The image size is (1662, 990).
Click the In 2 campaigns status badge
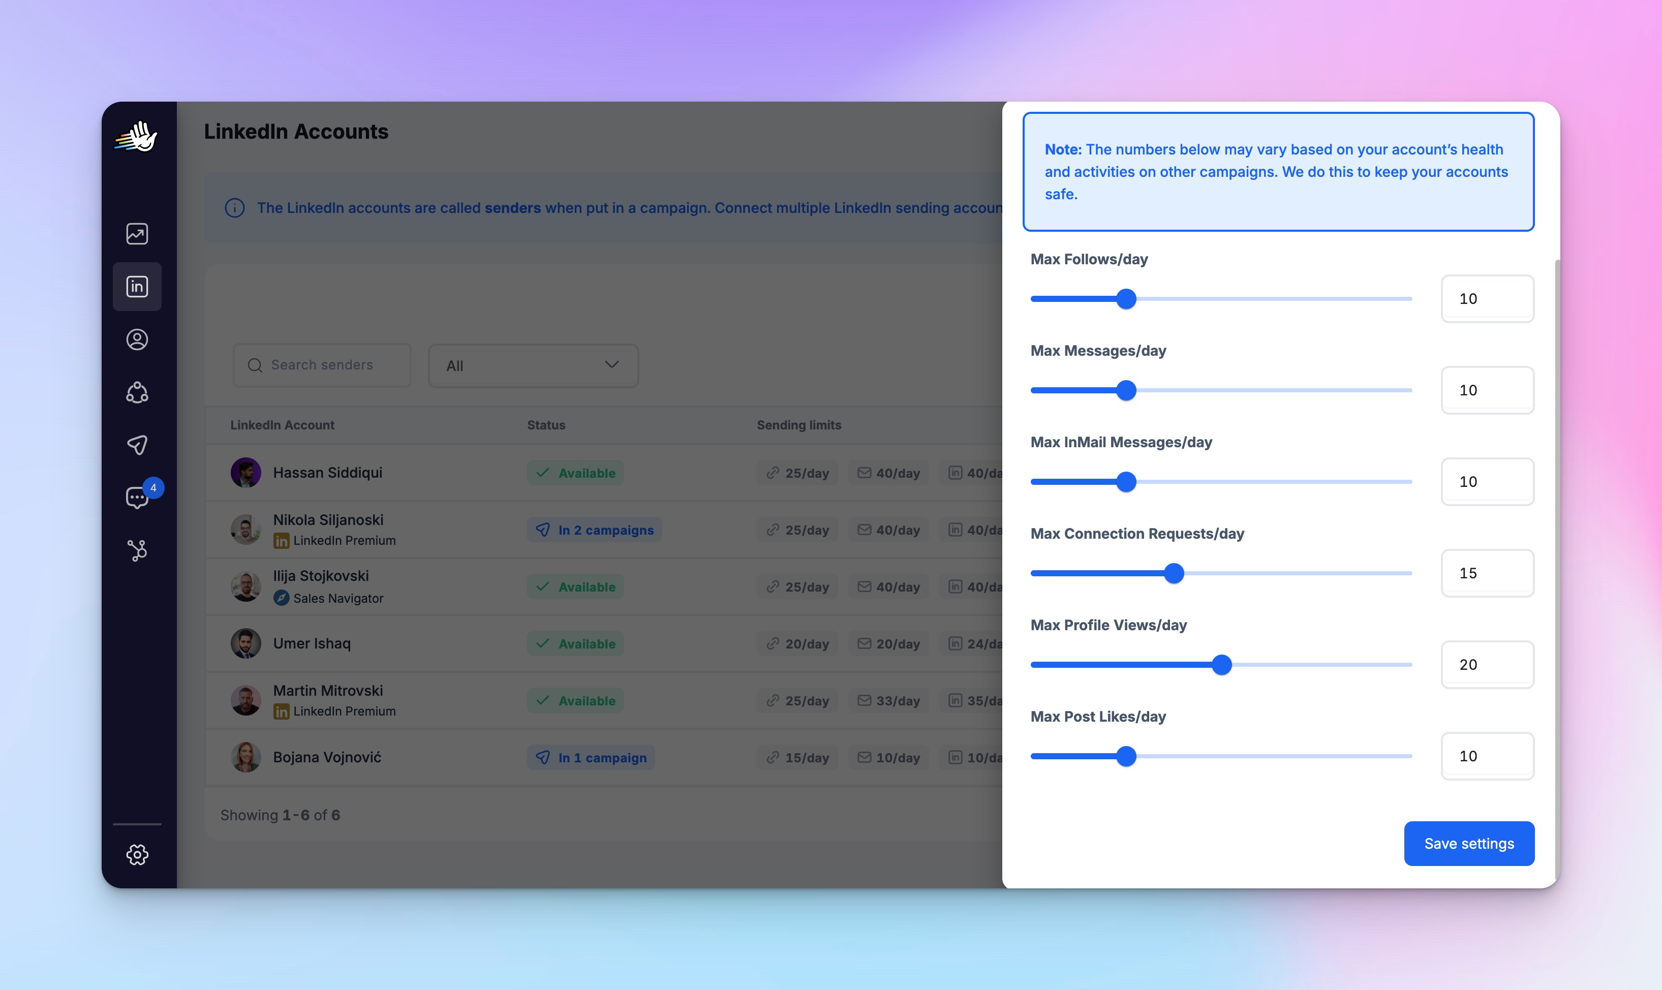(x=595, y=530)
